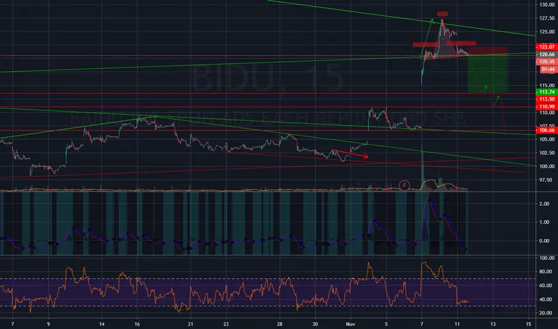Screen dimensions: 558x329
Task: Click date 9 on the time axis
Action: (x=48, y=324)
